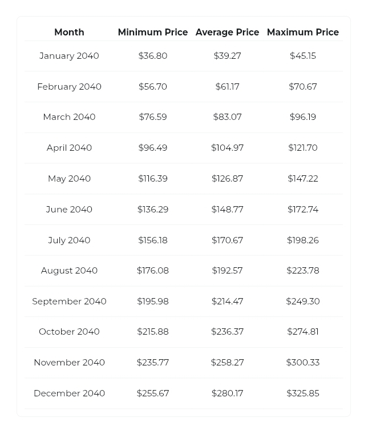Image resolution: width=368 pixels, height=430 pixels.
Task: Click the Average Price column header
Action: 227,32
